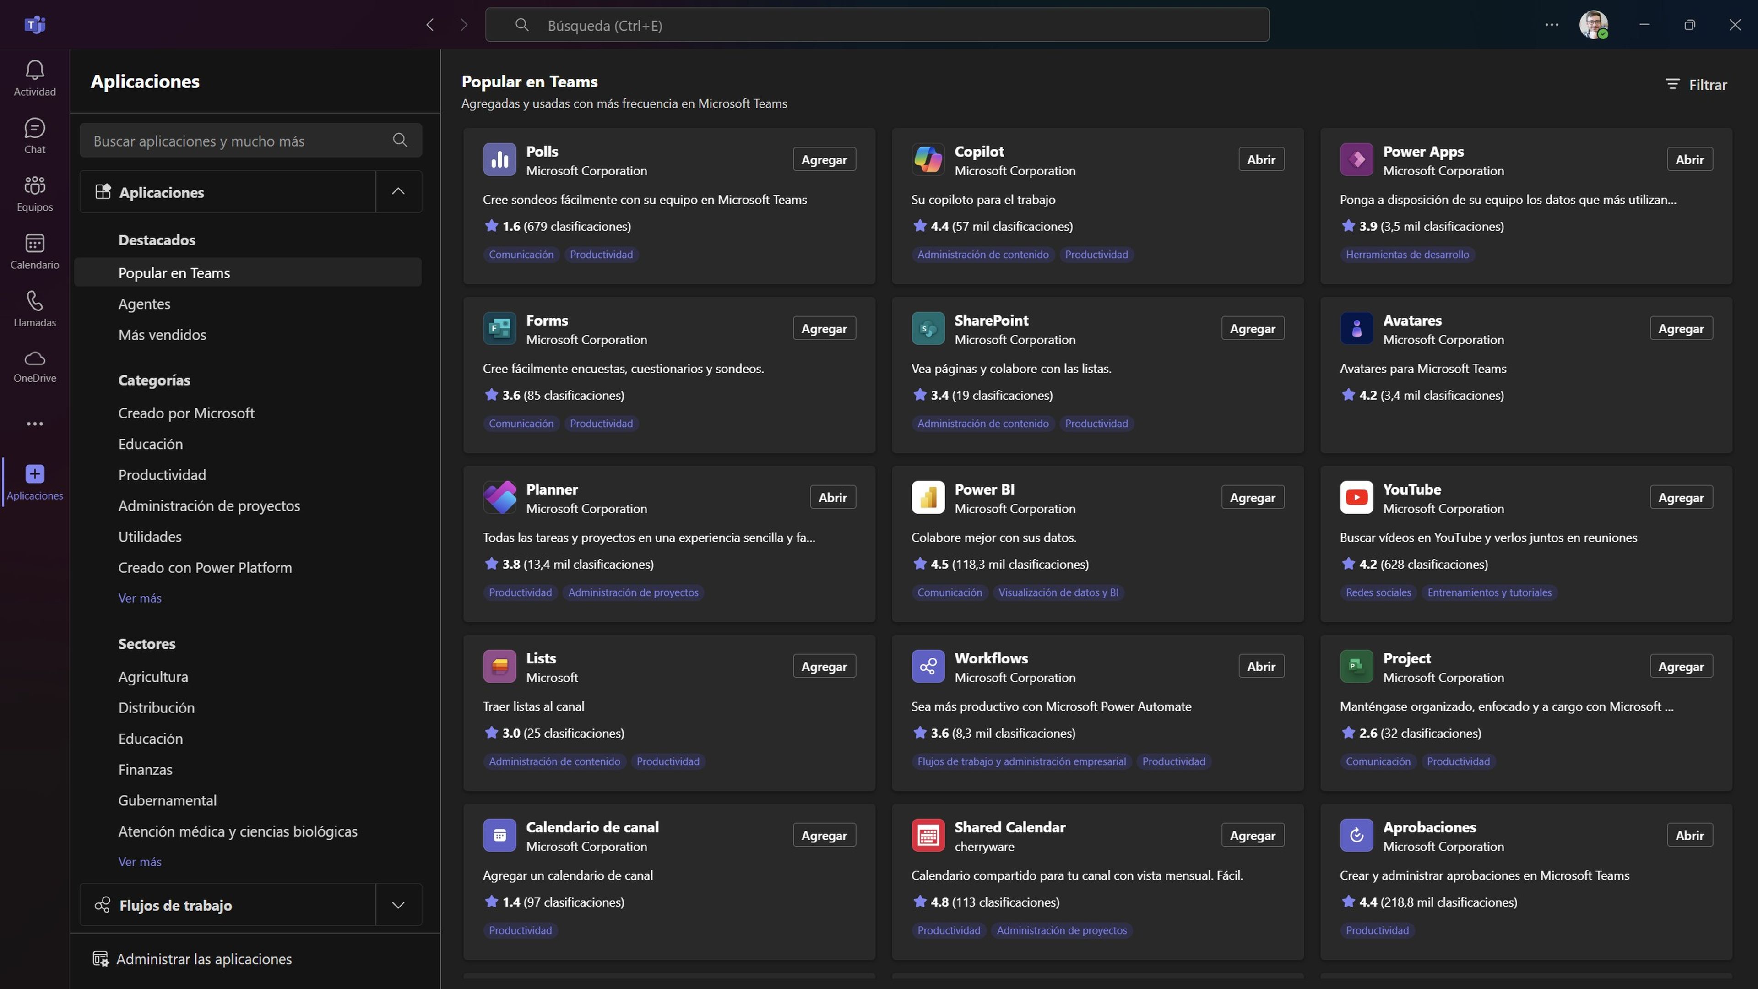Click the SharePoint app icon
This screenshot has width=1758, height=989.
(928, 328)
